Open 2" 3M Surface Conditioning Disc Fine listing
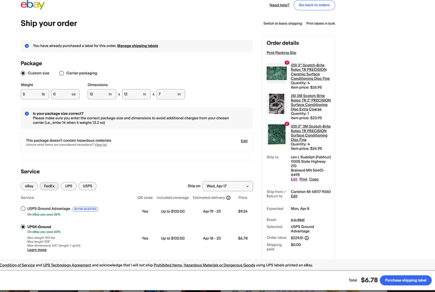The image size is (435, 292). click(x=311, y=133)
